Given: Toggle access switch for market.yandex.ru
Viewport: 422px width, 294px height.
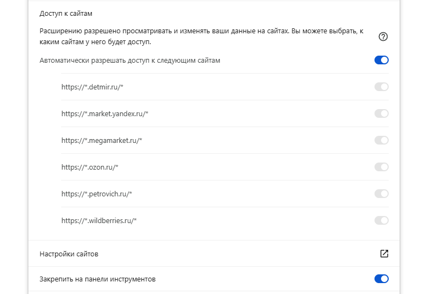Looking at the screenshot, I should pyautogui.click(x=381, y=113).
